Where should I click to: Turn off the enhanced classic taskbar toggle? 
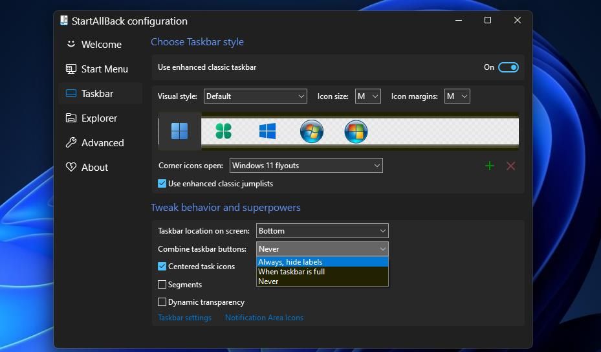(x=508, y=67)
